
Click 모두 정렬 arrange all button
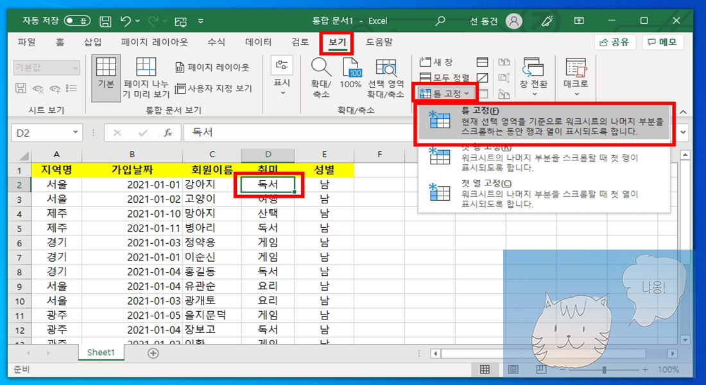click(444, 78)
